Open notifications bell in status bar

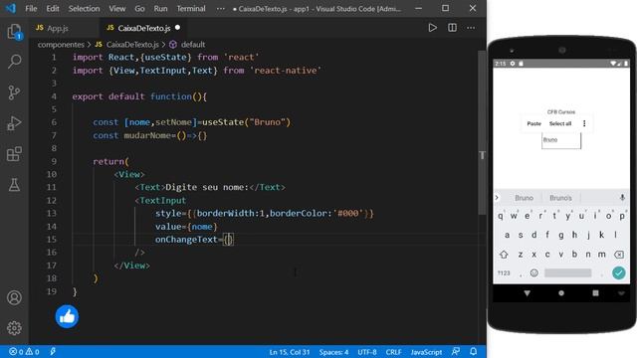point(474,351)
